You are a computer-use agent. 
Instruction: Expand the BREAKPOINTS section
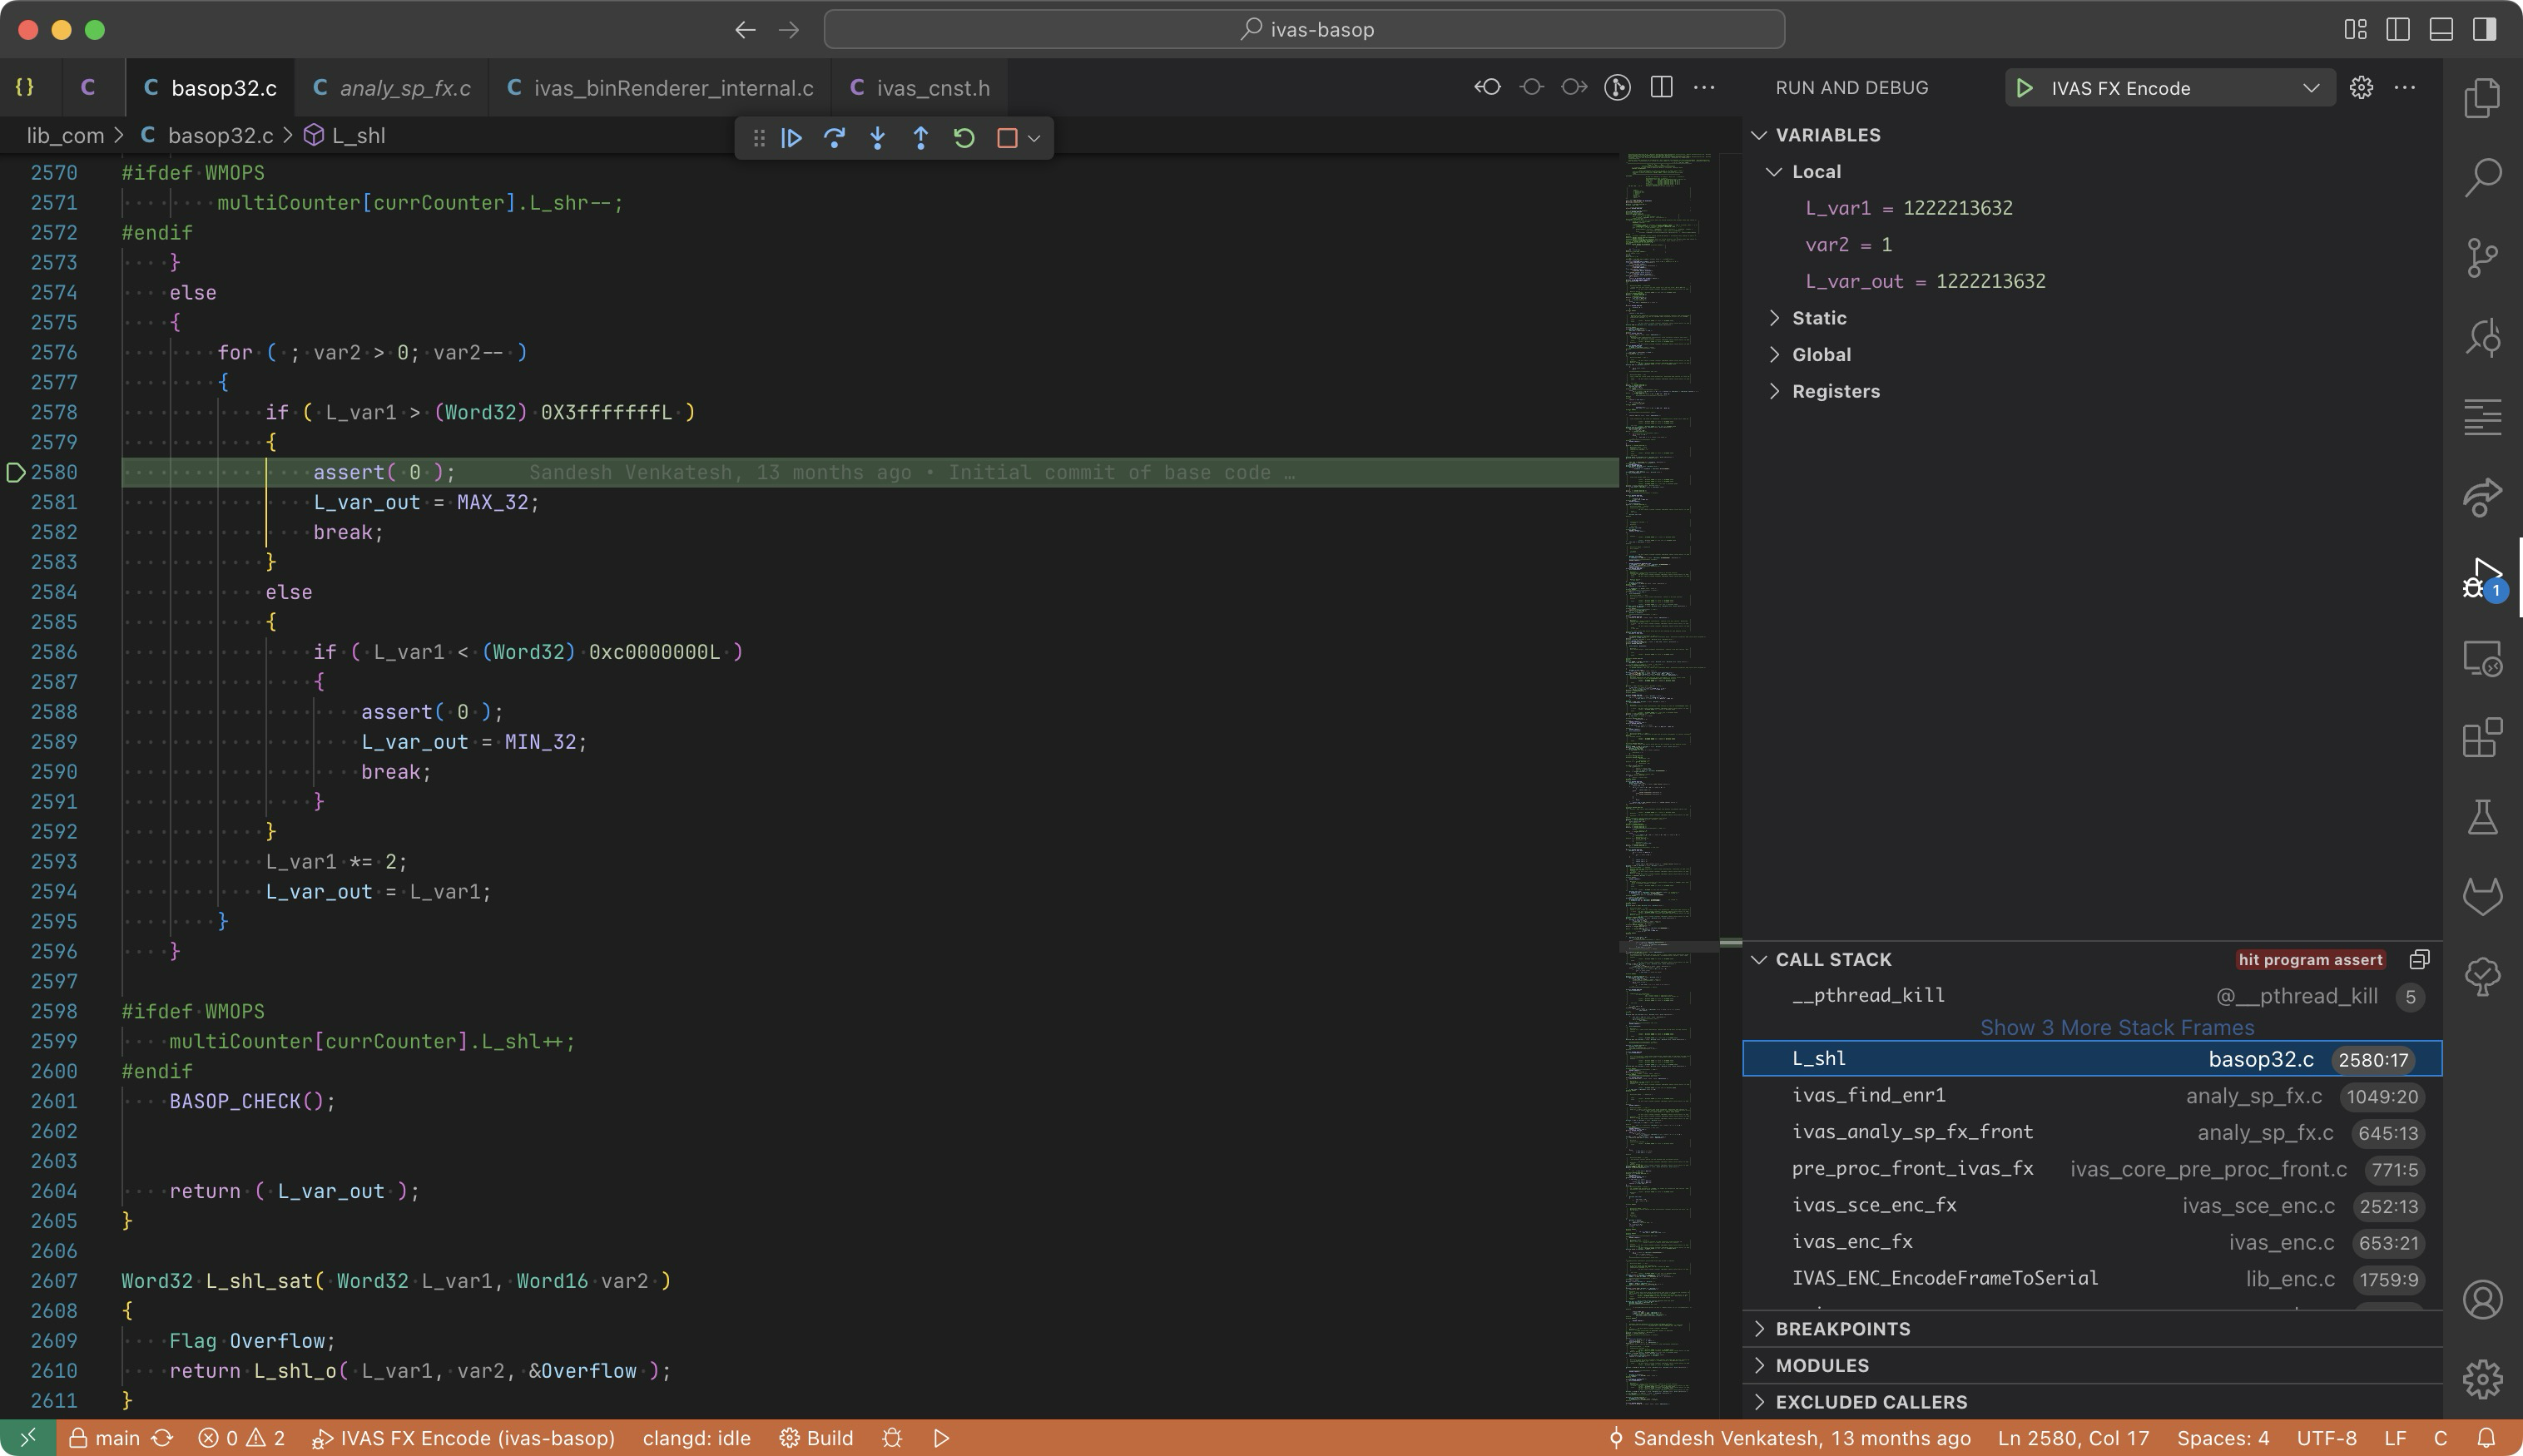1842,1329
